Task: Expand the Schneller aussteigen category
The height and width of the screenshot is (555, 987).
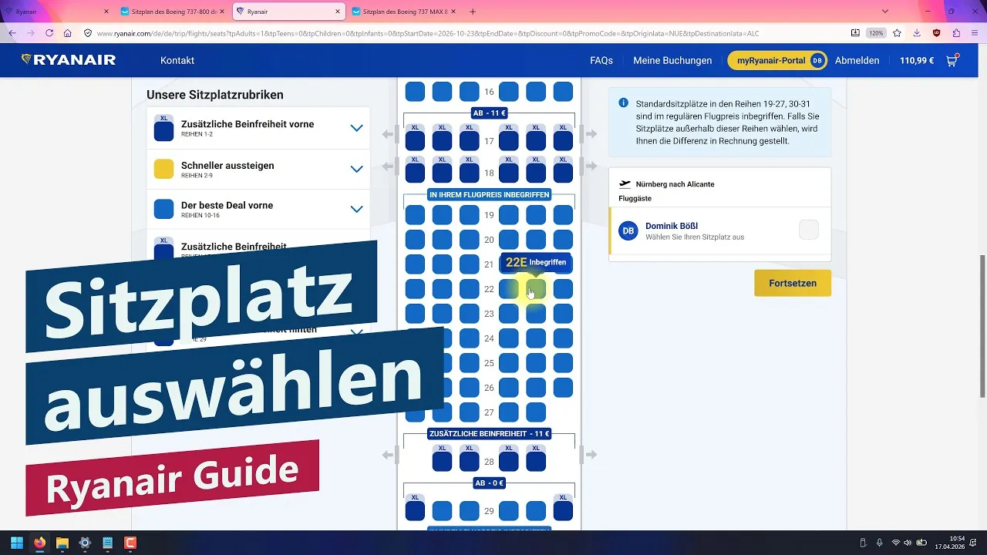Action: 356,169
